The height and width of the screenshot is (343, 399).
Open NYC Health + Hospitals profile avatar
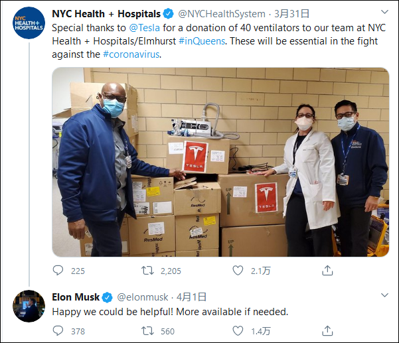click(x=29, y=23)
